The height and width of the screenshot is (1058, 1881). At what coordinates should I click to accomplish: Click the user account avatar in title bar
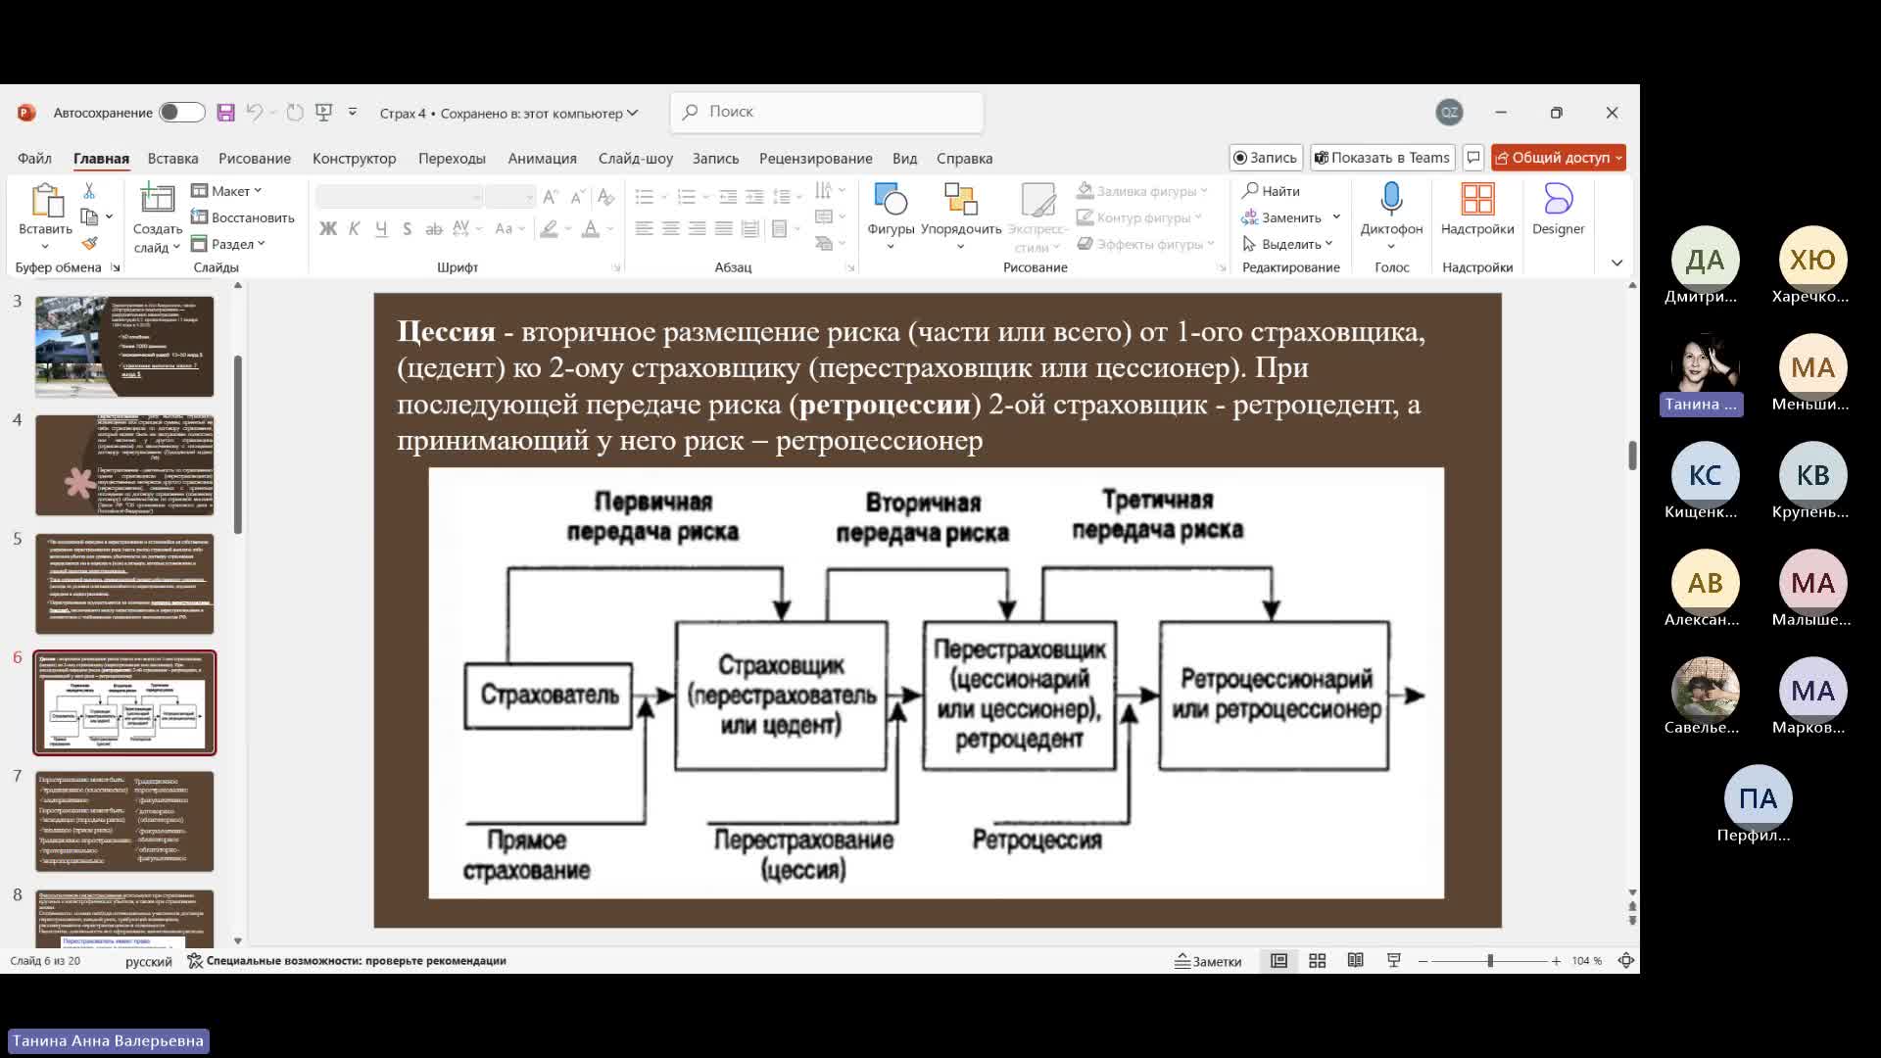[x=1450, y=113]
